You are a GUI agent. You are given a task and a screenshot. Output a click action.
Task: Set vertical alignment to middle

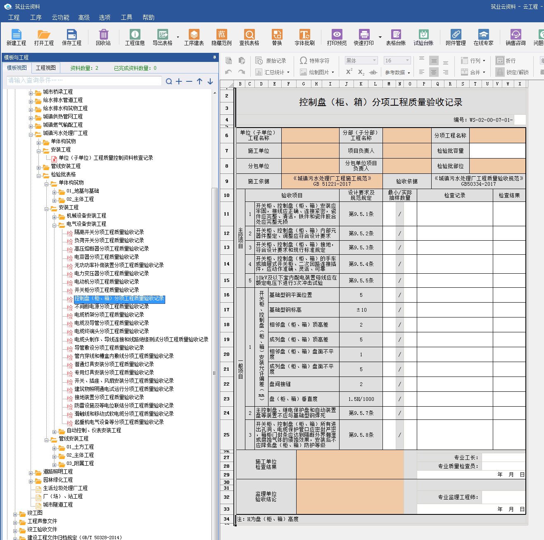point(434,60)
